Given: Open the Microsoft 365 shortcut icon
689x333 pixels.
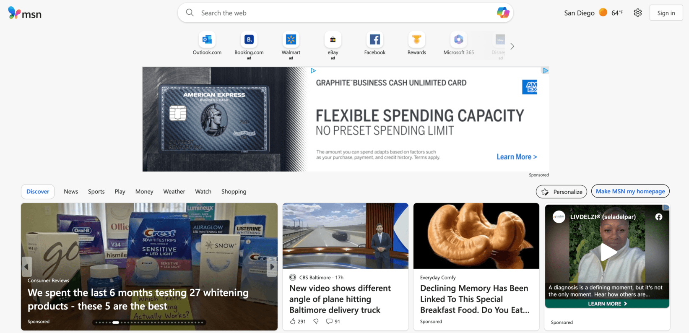Looking at the screenshot, I should [x=459, y=39].
